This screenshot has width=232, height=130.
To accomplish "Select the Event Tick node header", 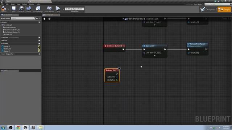I will click(x=112, y=70).
